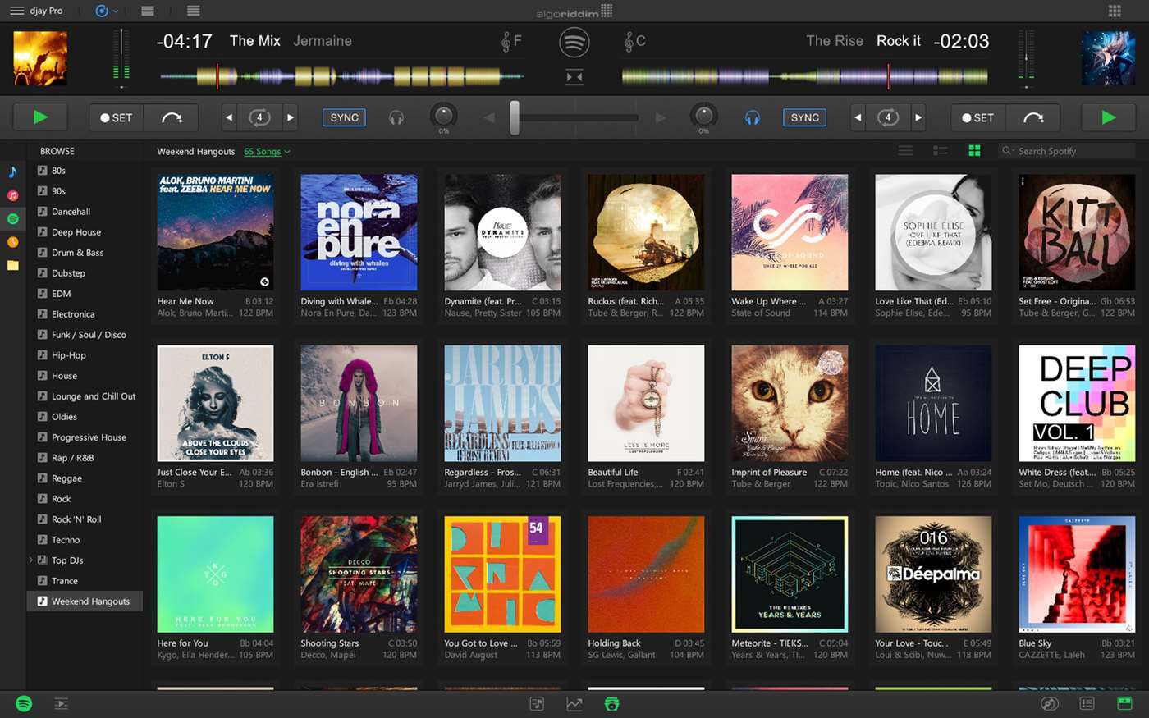Click the left deck key indicator F
This screenshot has height=718, width=1149.
pos(511,41)
